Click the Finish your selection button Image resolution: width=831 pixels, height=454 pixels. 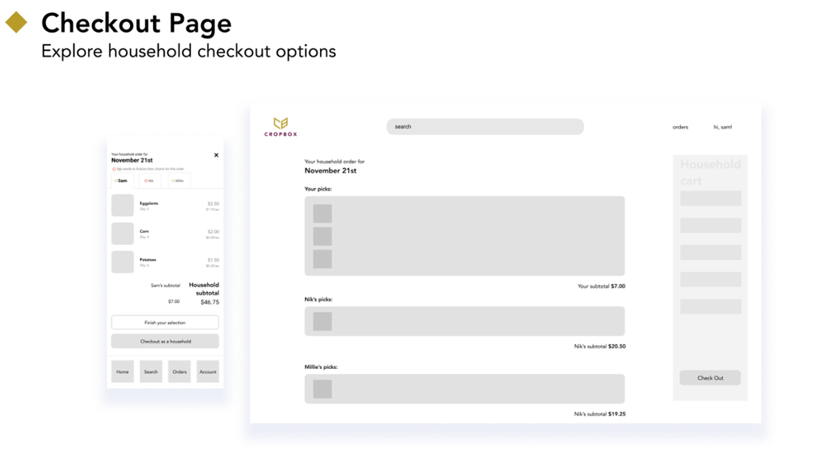(165, 323)
